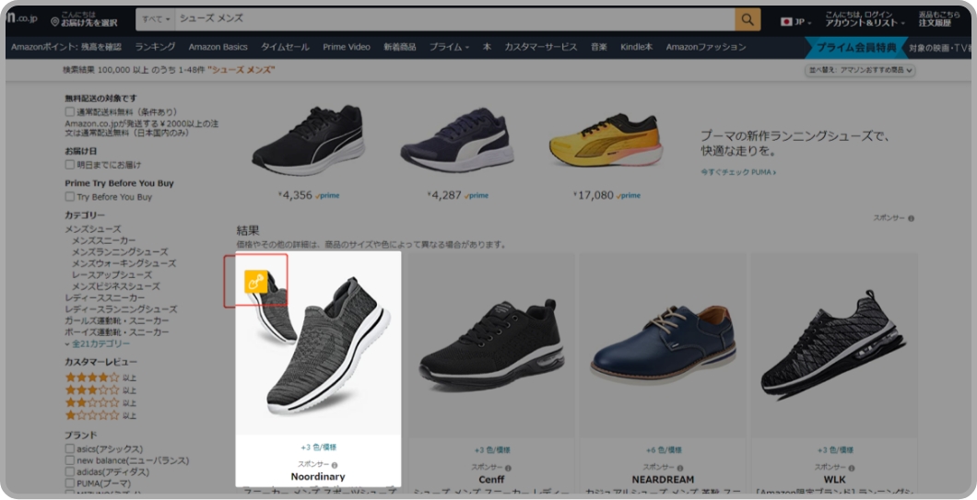
Task: Click the search field with シューズ メンズ
Action: (x=454, y=19)
